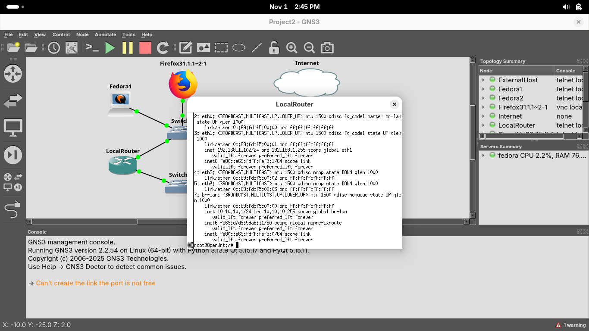Expand LocalRouter entry in Topology Summary

tap(483, 125)
